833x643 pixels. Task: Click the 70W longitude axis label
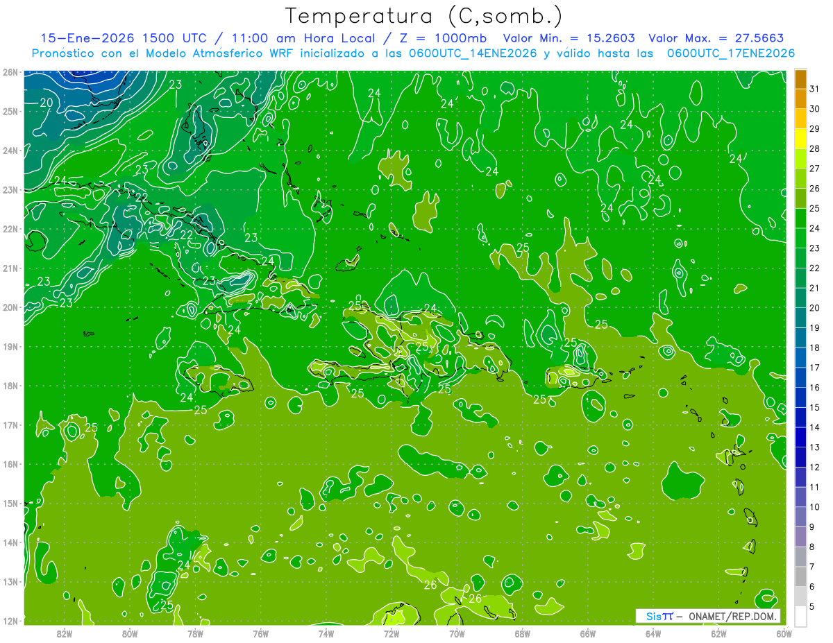pos(457,633)
